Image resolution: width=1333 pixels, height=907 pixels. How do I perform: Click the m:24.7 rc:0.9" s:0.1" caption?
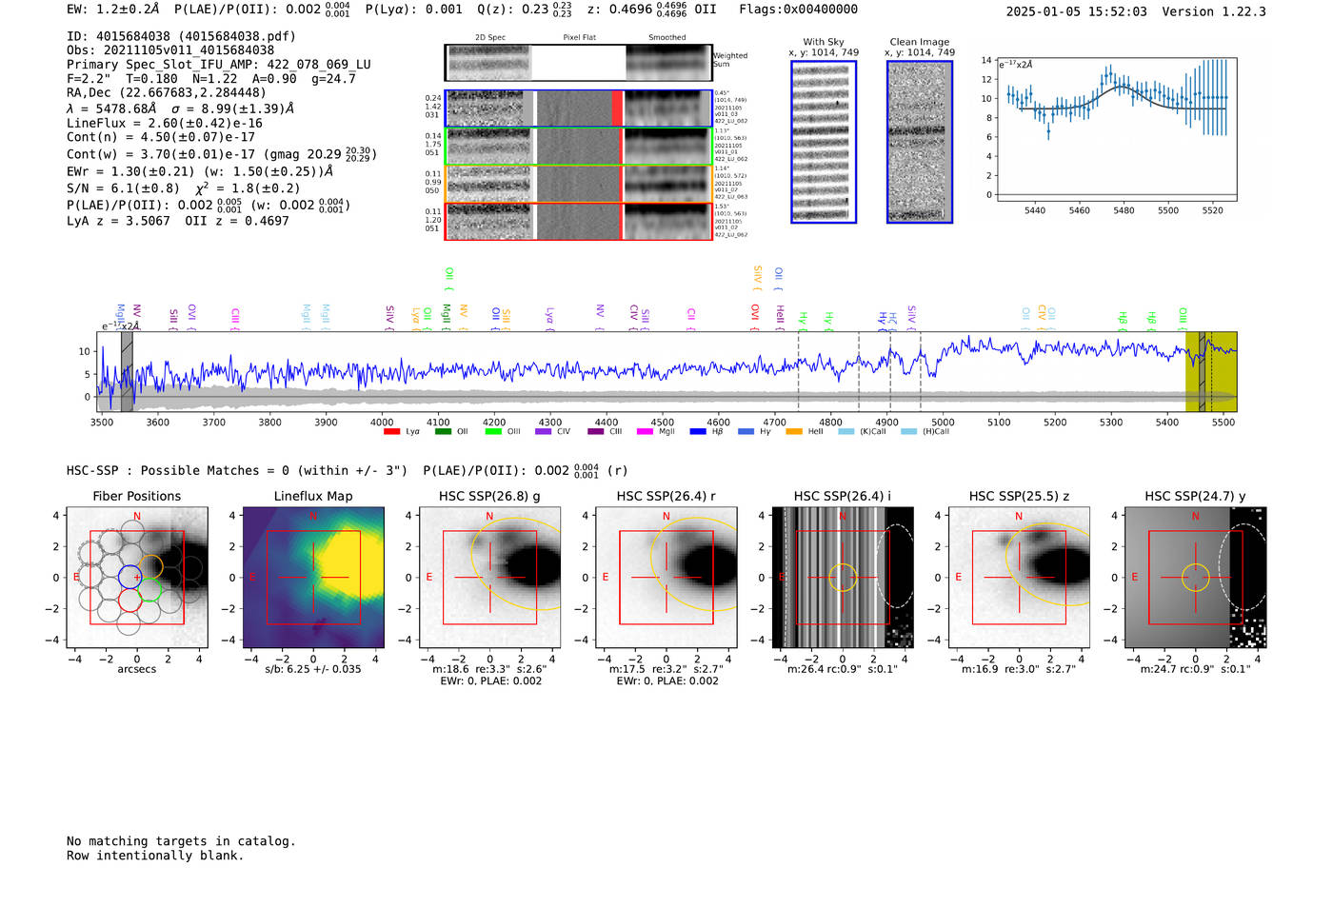[1195, 669]
